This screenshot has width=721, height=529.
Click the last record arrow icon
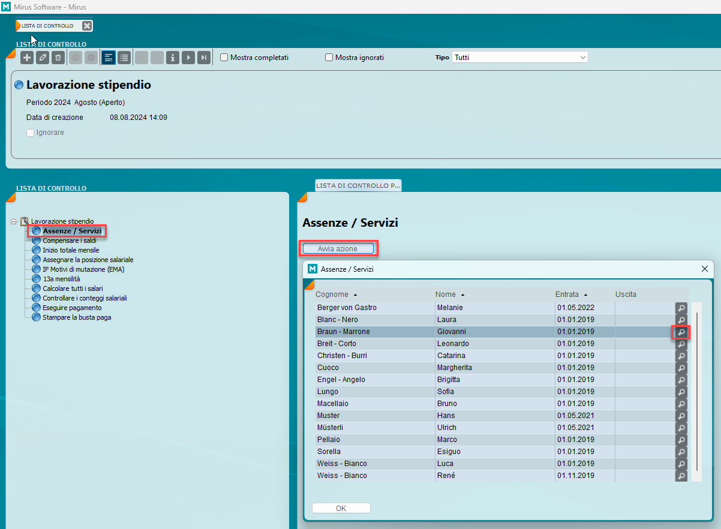coord(205,58)
